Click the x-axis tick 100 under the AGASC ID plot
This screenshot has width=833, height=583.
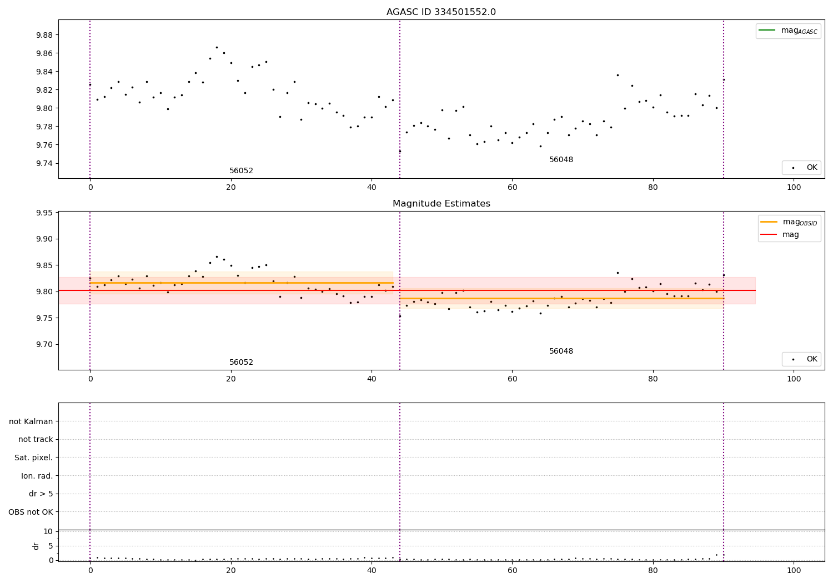pyautogui.click(x=794, y=188)
